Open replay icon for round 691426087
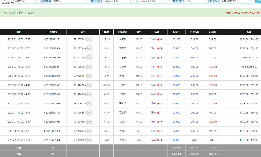261x157 pixels. [x=90, y=140]
